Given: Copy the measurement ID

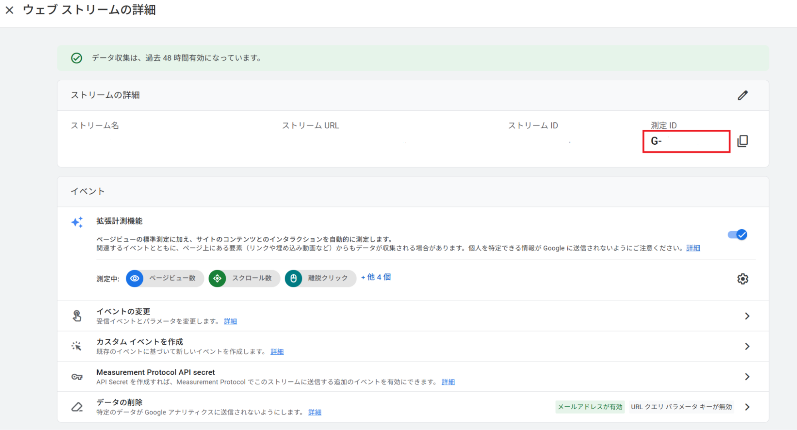Looking at the screenshot, I should pyautogui.click(x=742, y=141).
